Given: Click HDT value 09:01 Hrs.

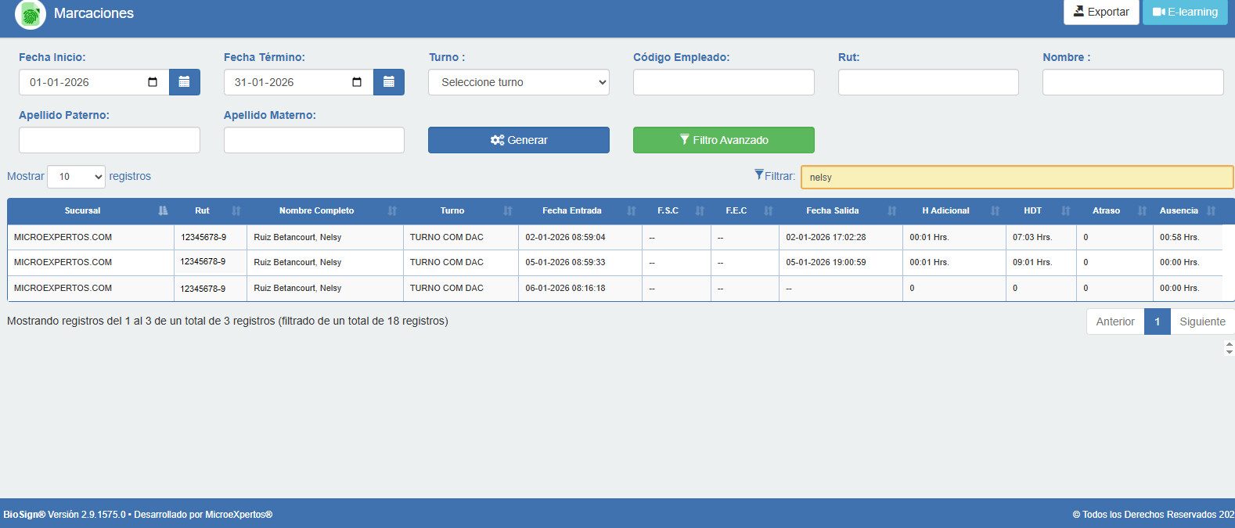Looking at the screenshot, I should pos(1032,262).
